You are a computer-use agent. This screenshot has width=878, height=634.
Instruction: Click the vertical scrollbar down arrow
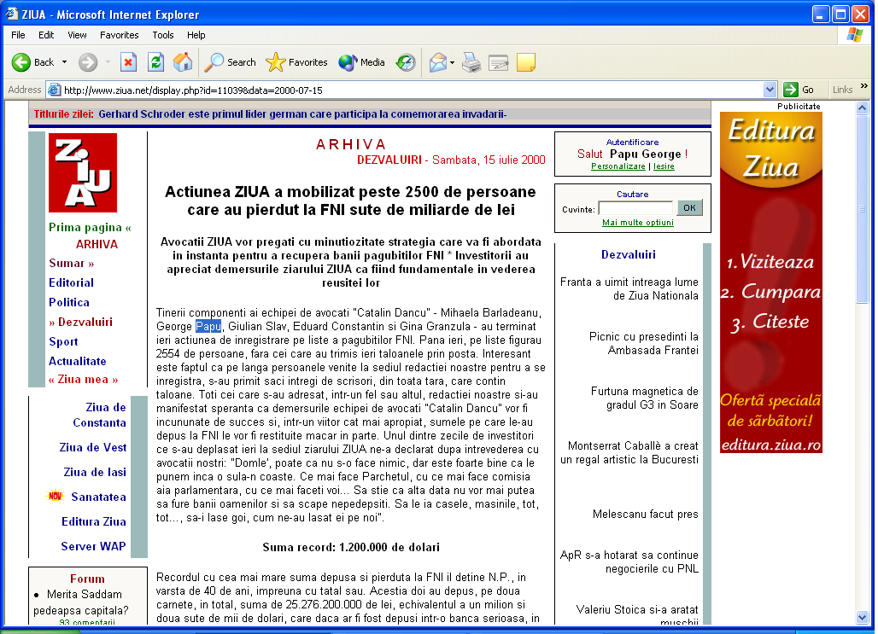[x=863, y=617]
